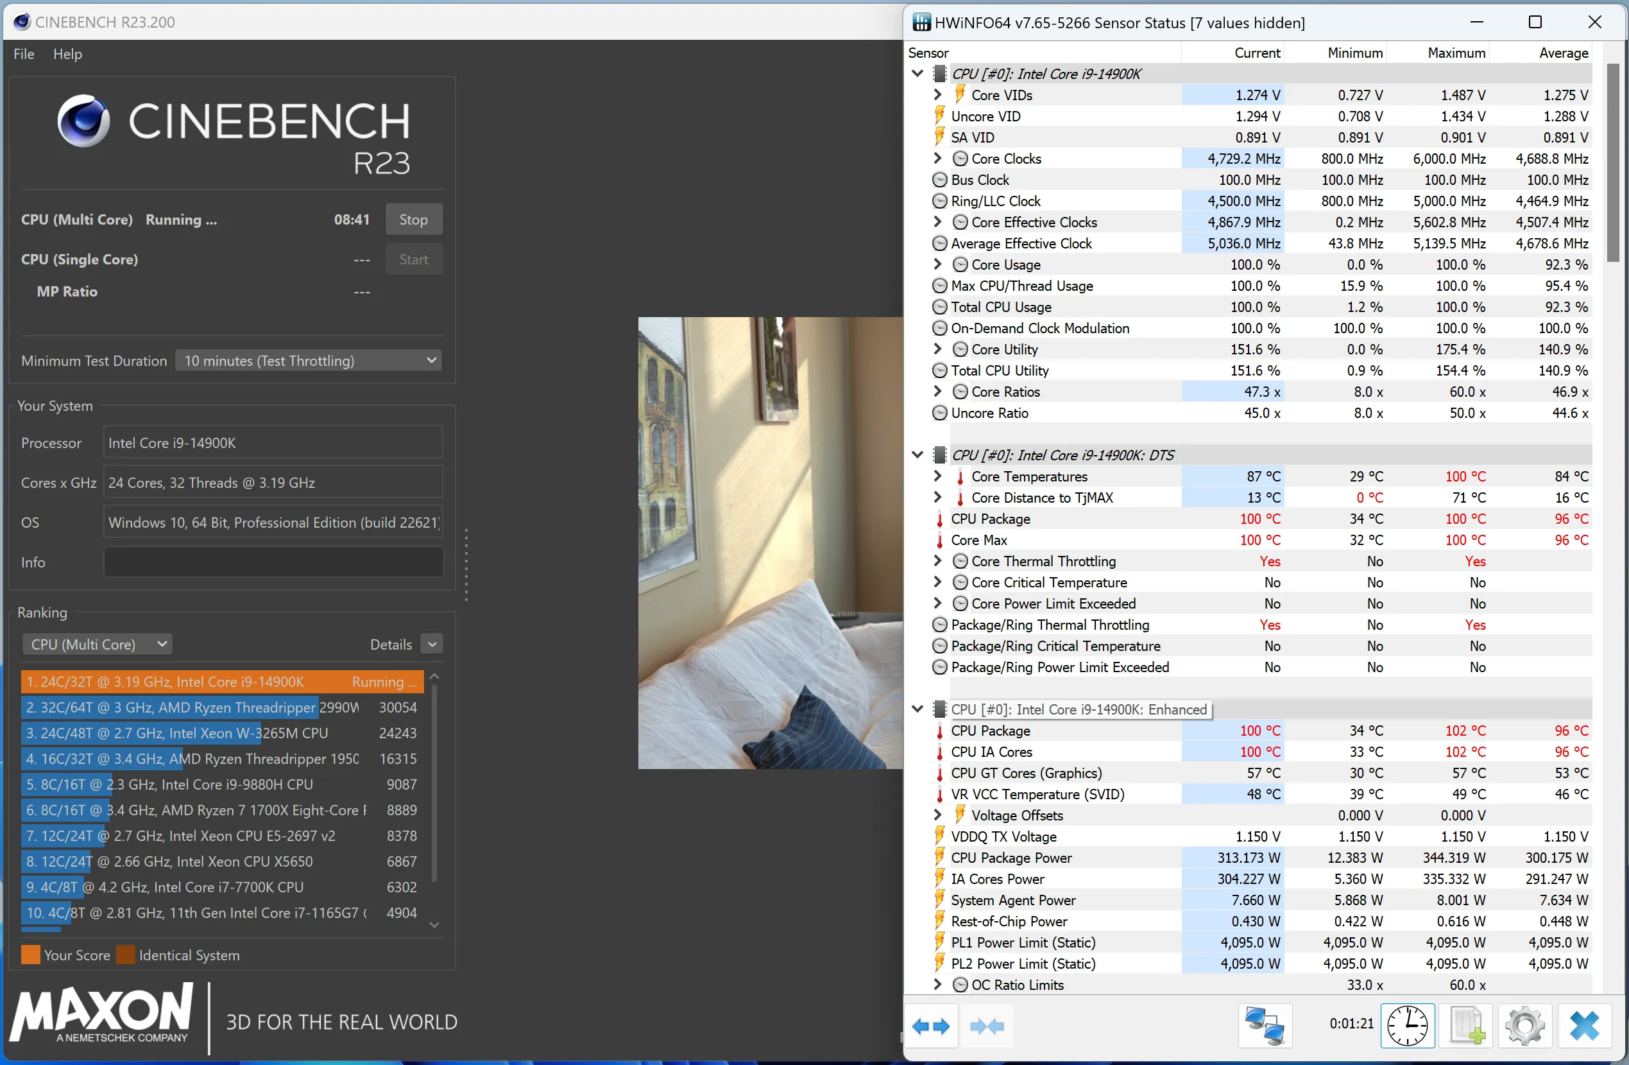Expand the Core Thermal Throttling row
The height and width of the screenshot is (1065, 1629).
tap(938, 561)
